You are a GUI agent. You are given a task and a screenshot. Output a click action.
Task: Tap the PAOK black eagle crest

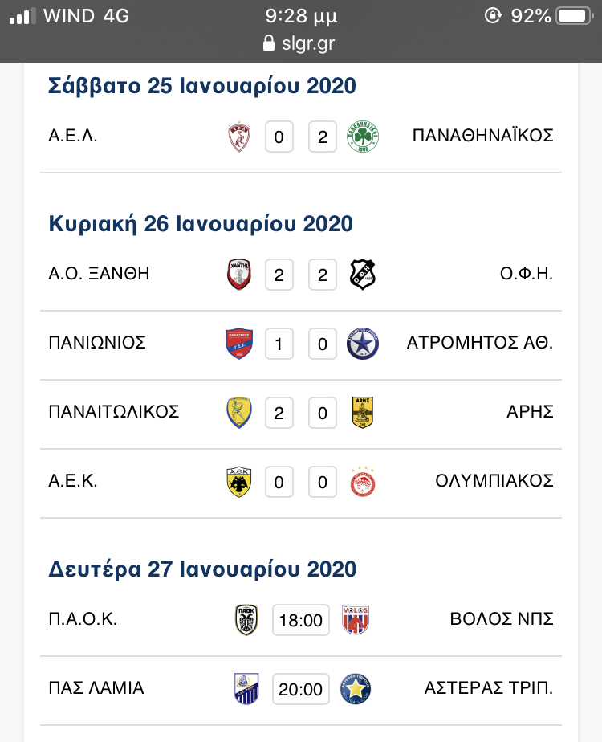246,620
